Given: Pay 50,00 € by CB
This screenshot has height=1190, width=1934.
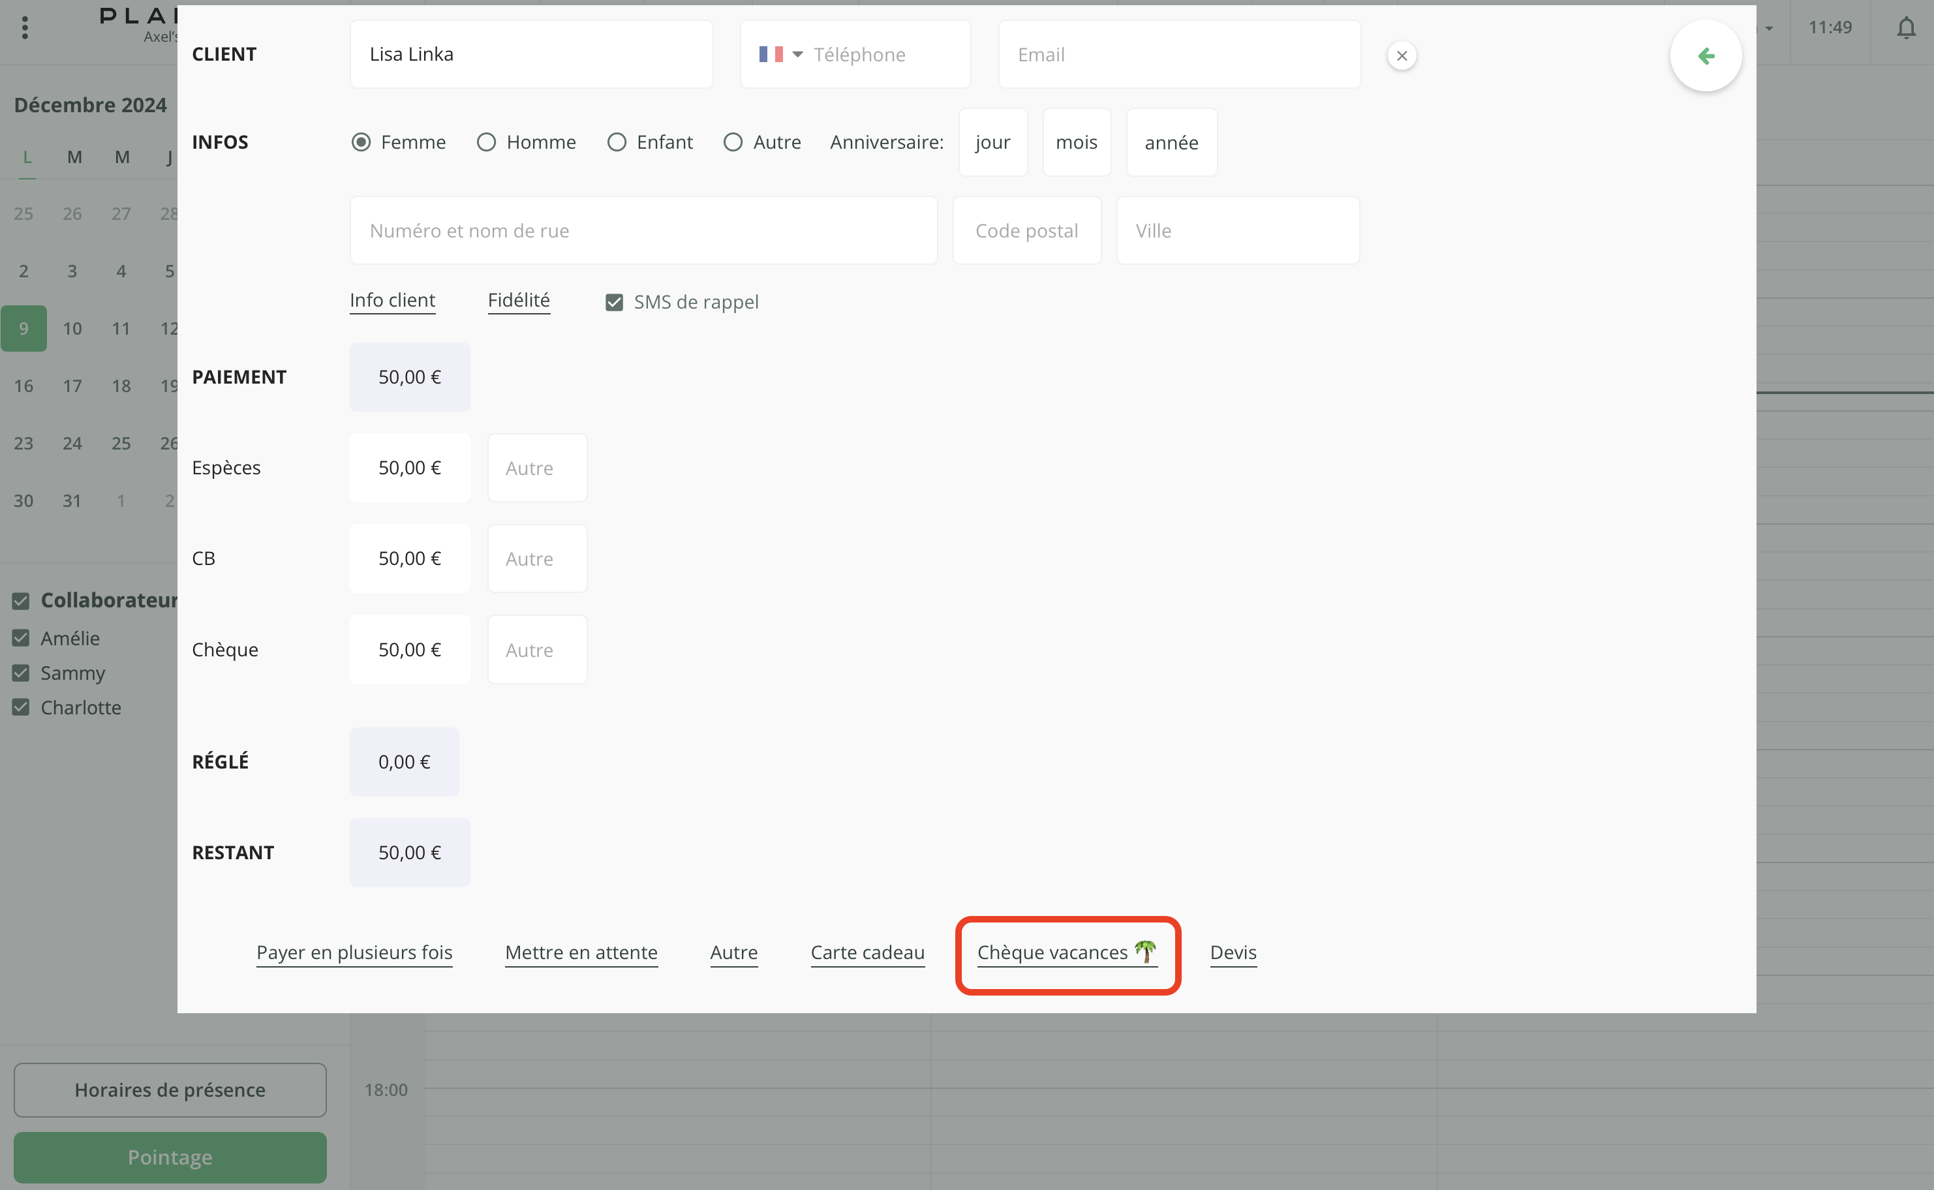Looking at the screenshot, I should 409,559.
